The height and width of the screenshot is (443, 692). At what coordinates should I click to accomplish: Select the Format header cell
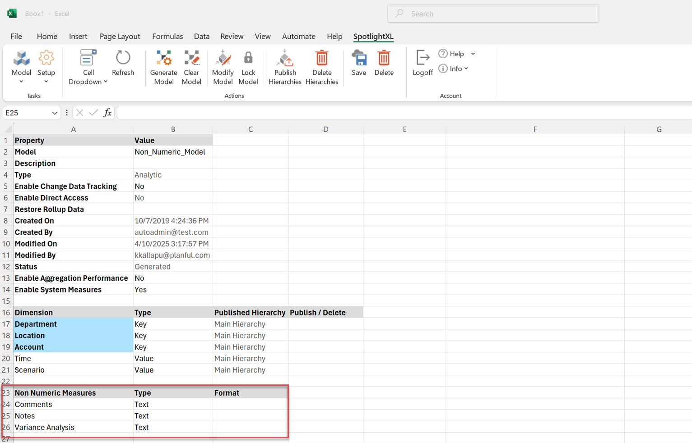coord(251,393)
